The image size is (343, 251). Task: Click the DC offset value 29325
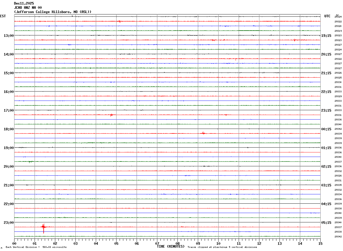pos(338,78)
